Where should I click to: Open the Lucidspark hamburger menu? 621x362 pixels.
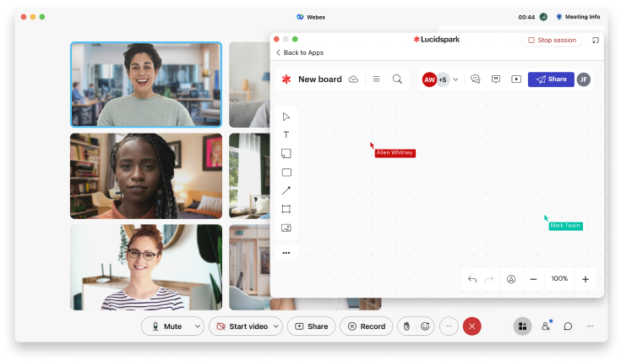coord(376,80)
